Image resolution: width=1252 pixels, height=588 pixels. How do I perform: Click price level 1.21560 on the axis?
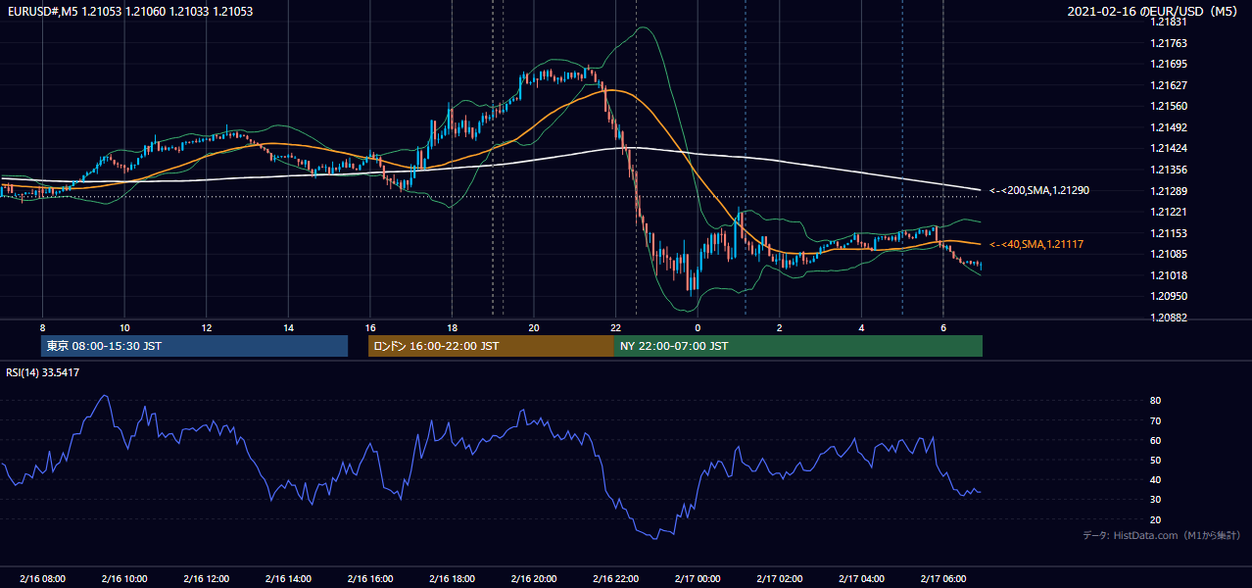click(x=1170, y=106)
